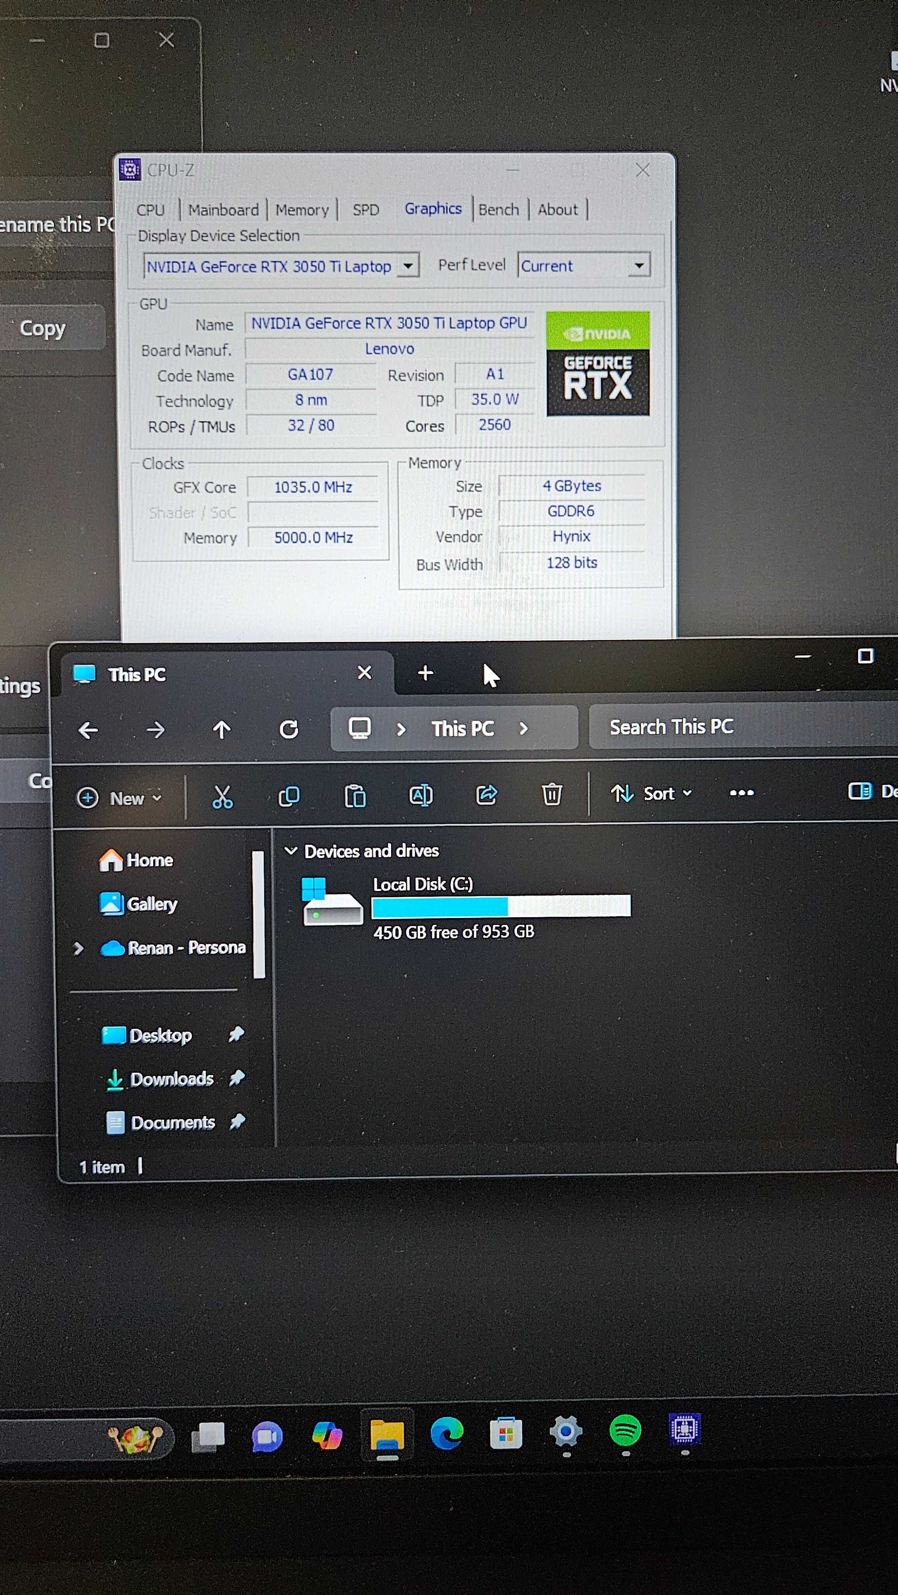Click chevron before This PC in address bar
The height and width of the screenshot is (1595, 898).
(401, 729)
